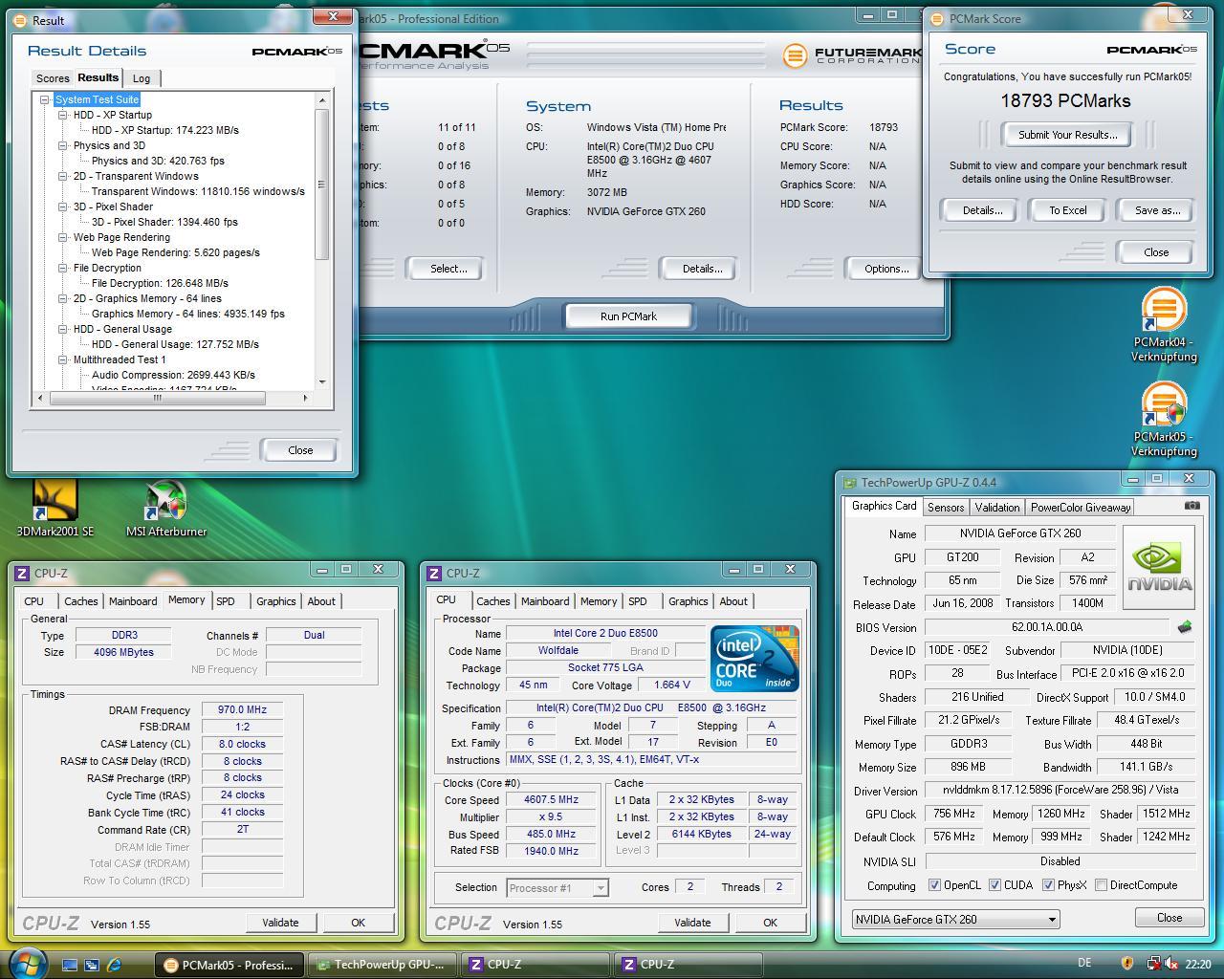Image resolution: width=1224 pixels, height=979 pixels.
Task: Click Run PCMark button
Action: click(628, 316)
